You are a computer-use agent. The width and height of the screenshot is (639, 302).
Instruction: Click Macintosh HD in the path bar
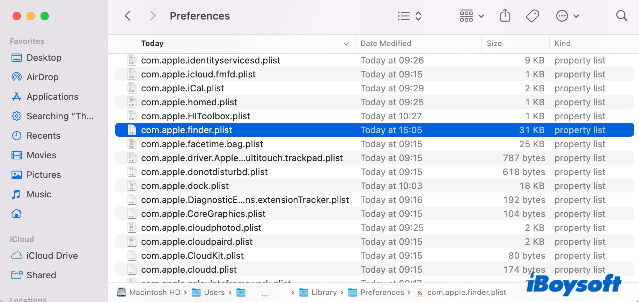point(149,292)
